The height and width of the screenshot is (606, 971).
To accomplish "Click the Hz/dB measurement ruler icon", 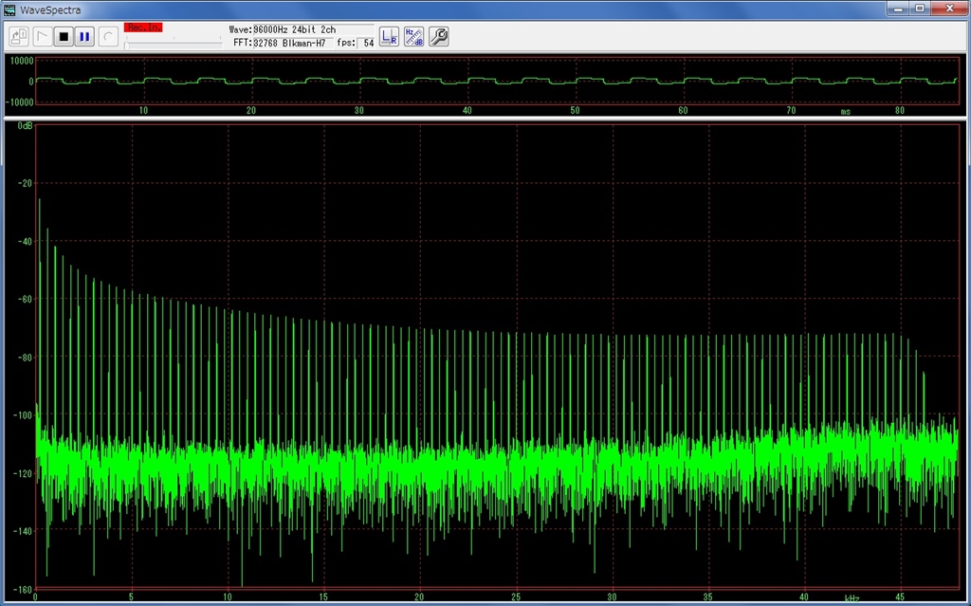I will coord(413,37).
